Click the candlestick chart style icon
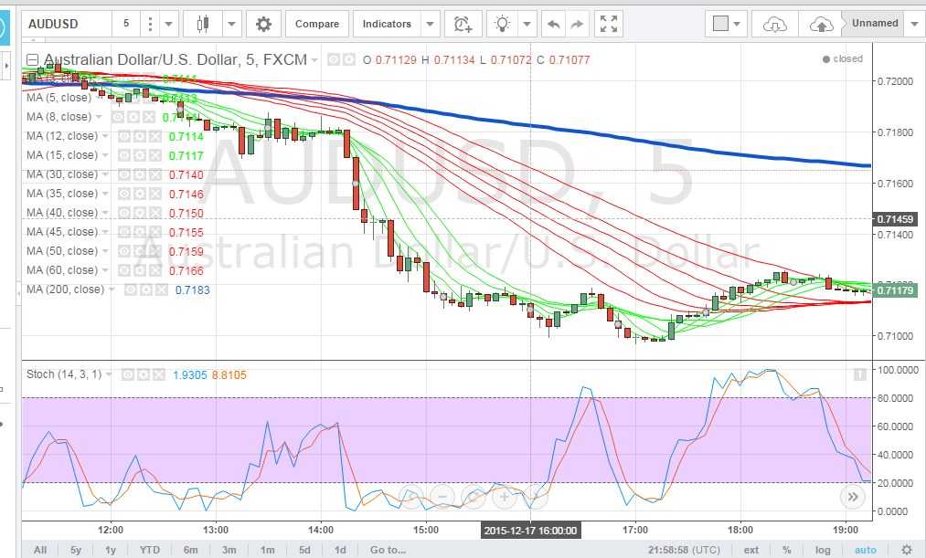926x558 pixels. click(x=203, y=24)
